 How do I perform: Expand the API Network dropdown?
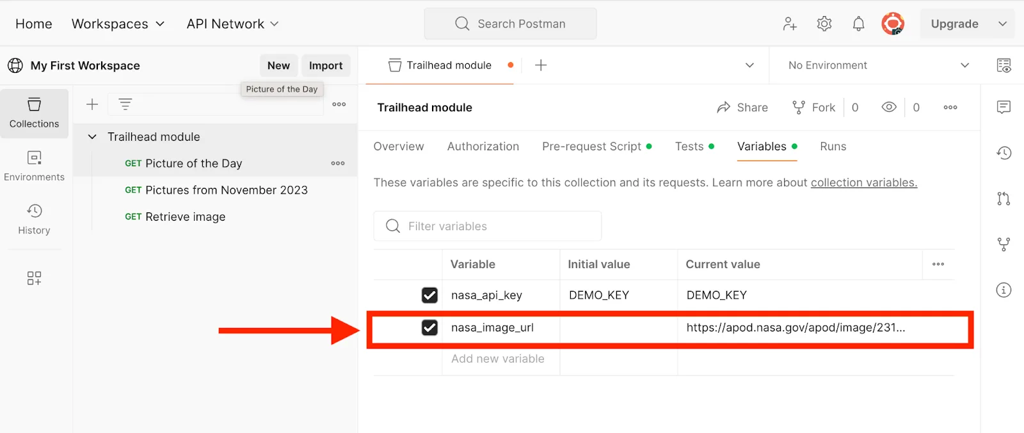[232, 24]
